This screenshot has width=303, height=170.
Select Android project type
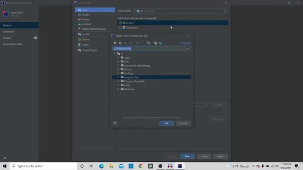pos(95,24)
